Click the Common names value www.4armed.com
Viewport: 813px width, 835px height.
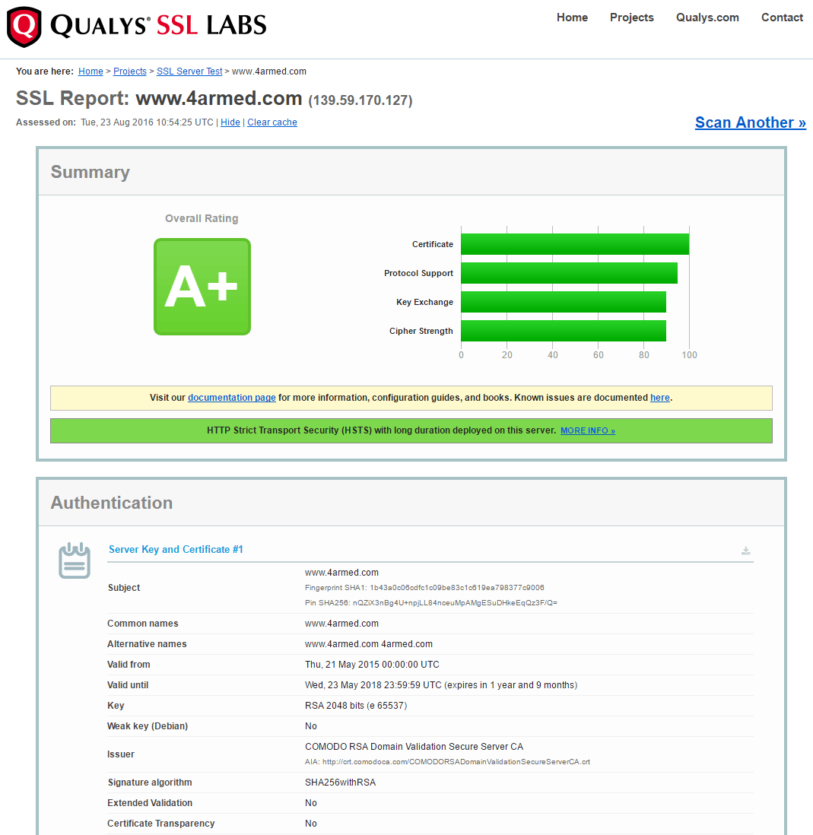click(341, 624)
